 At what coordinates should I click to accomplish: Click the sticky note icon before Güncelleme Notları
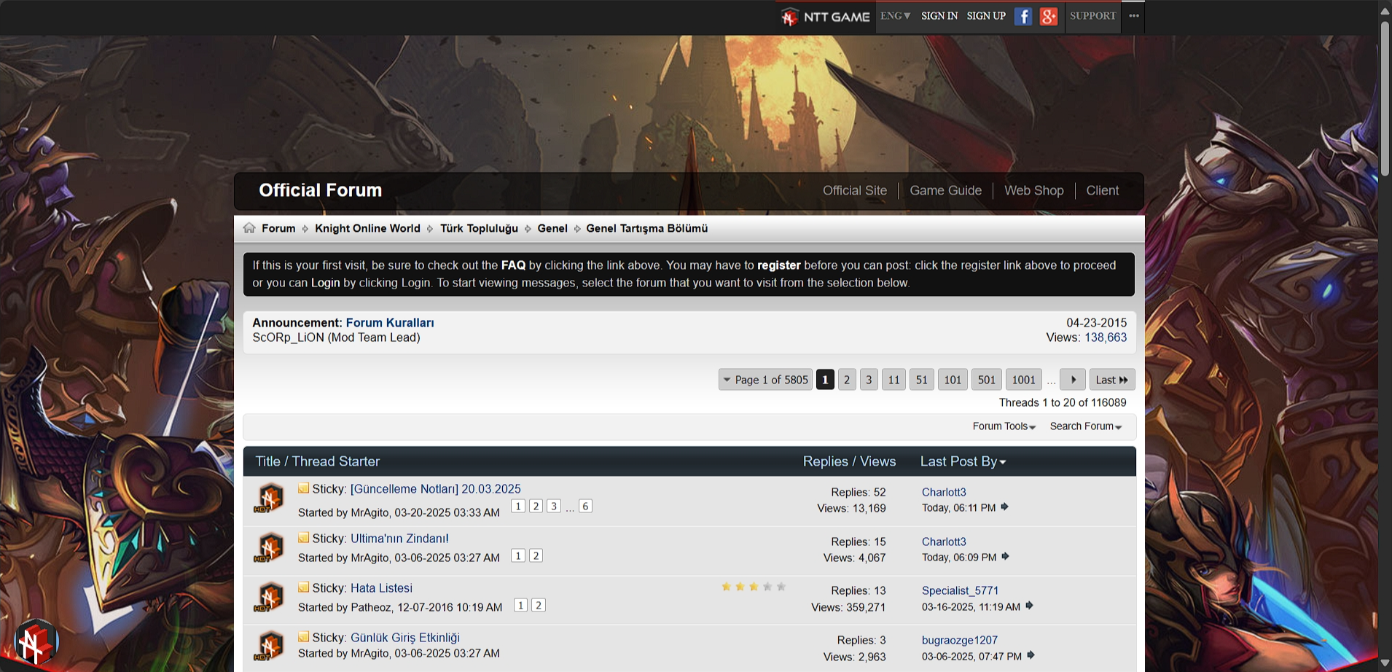[x=303, y=488]
